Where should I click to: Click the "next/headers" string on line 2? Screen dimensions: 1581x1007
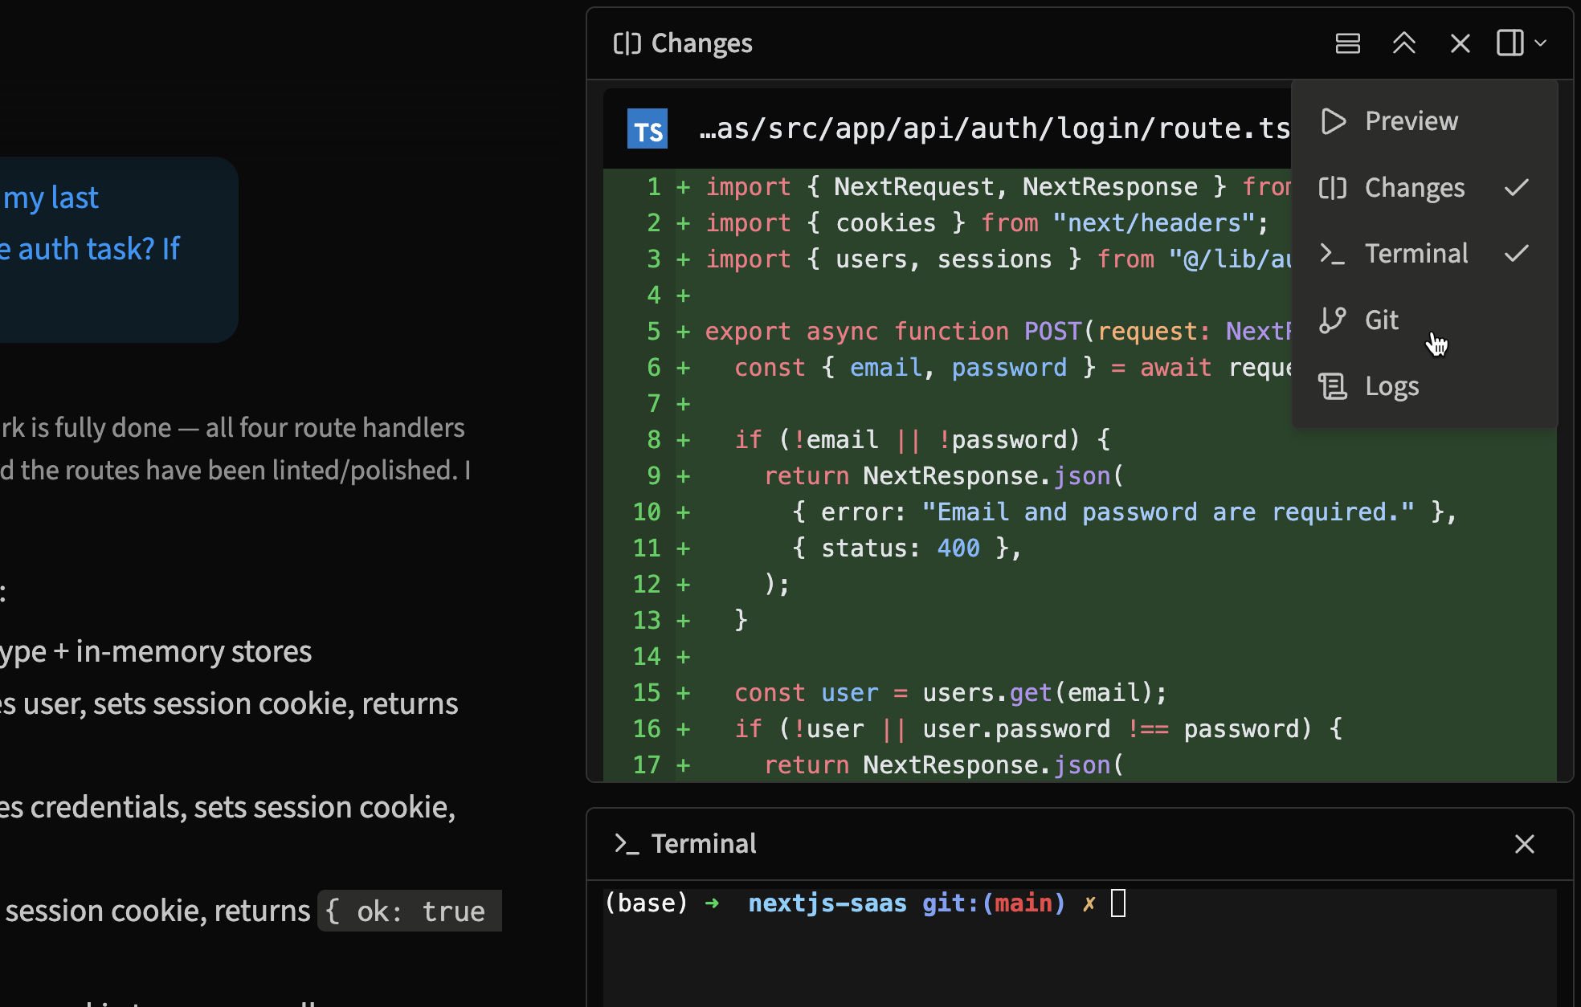coord(1154,223)
